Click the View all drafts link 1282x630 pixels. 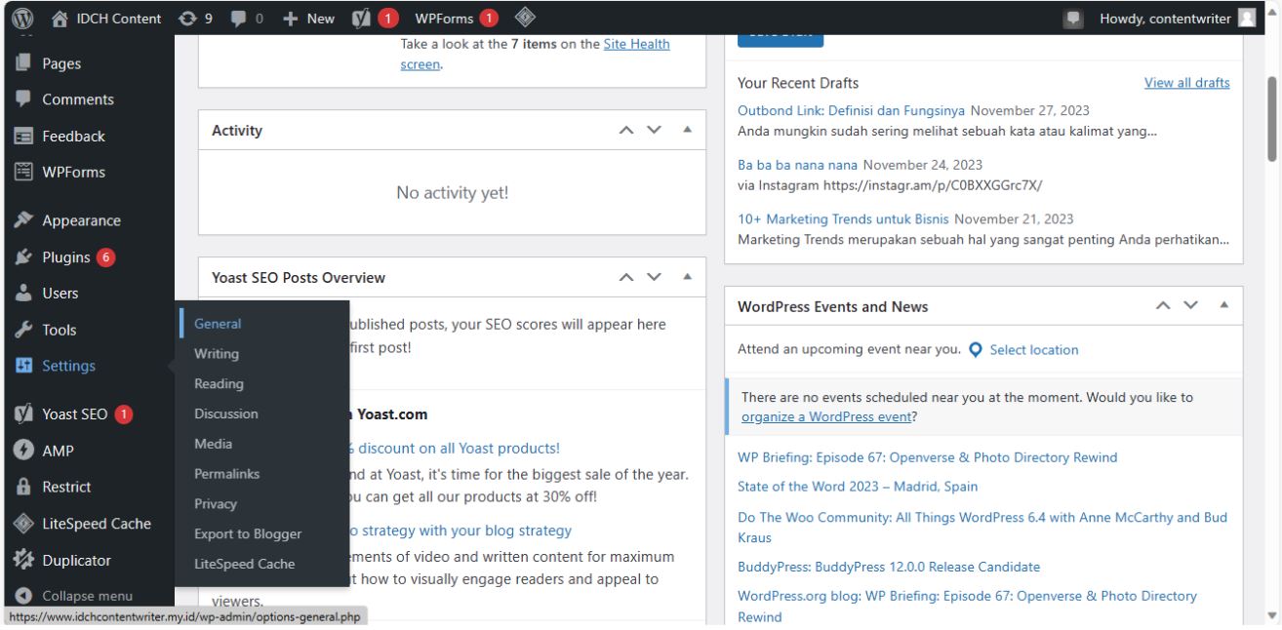pos(1186,82)
